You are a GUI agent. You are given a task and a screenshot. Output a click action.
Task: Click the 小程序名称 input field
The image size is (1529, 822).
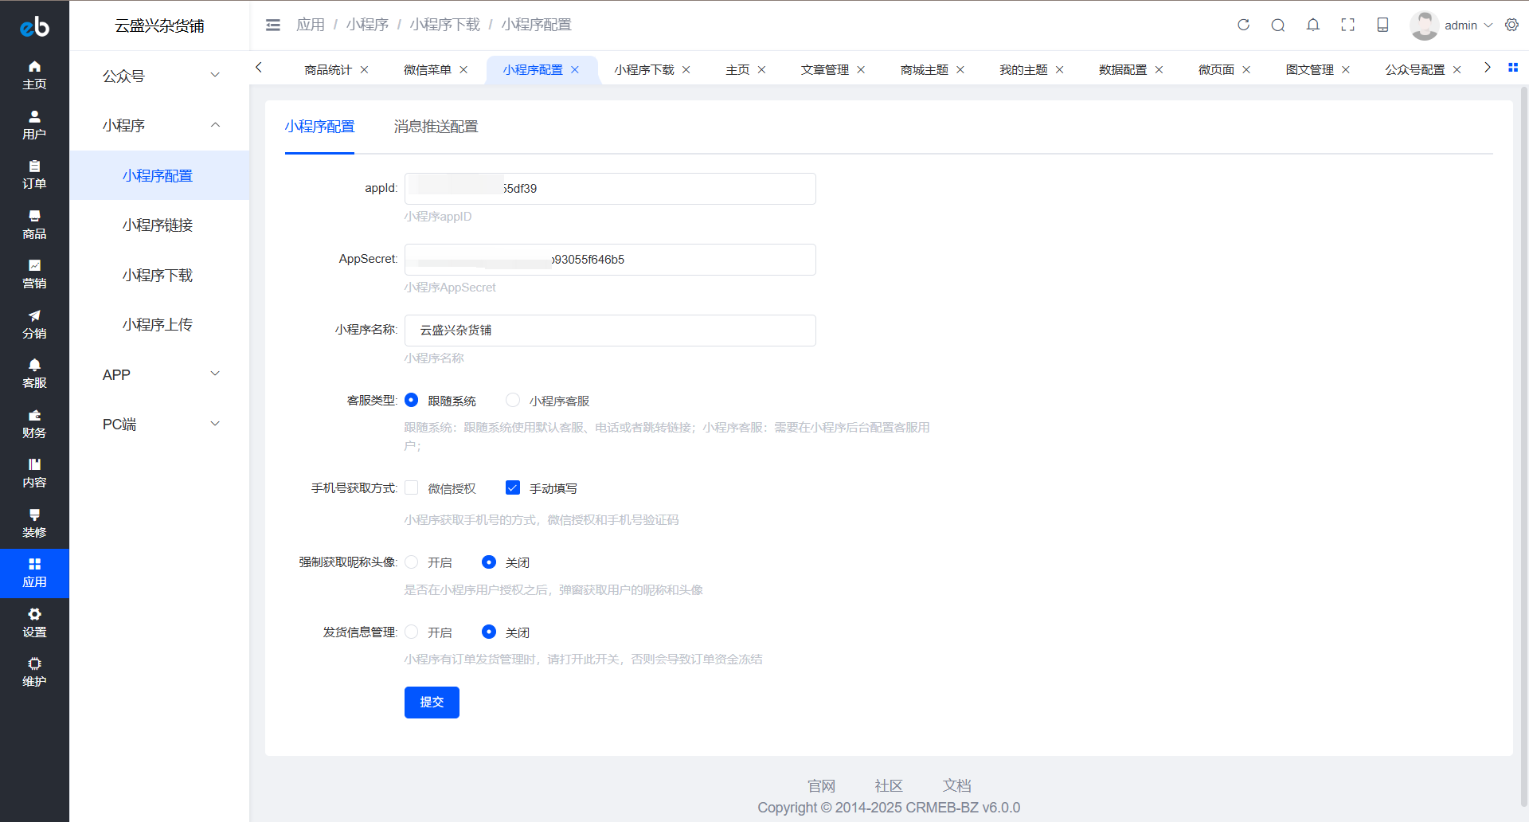[x=609, y=330]
